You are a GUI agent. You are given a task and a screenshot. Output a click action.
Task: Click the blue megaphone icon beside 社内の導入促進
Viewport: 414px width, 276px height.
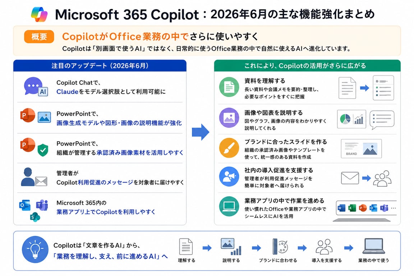[229, 177]
